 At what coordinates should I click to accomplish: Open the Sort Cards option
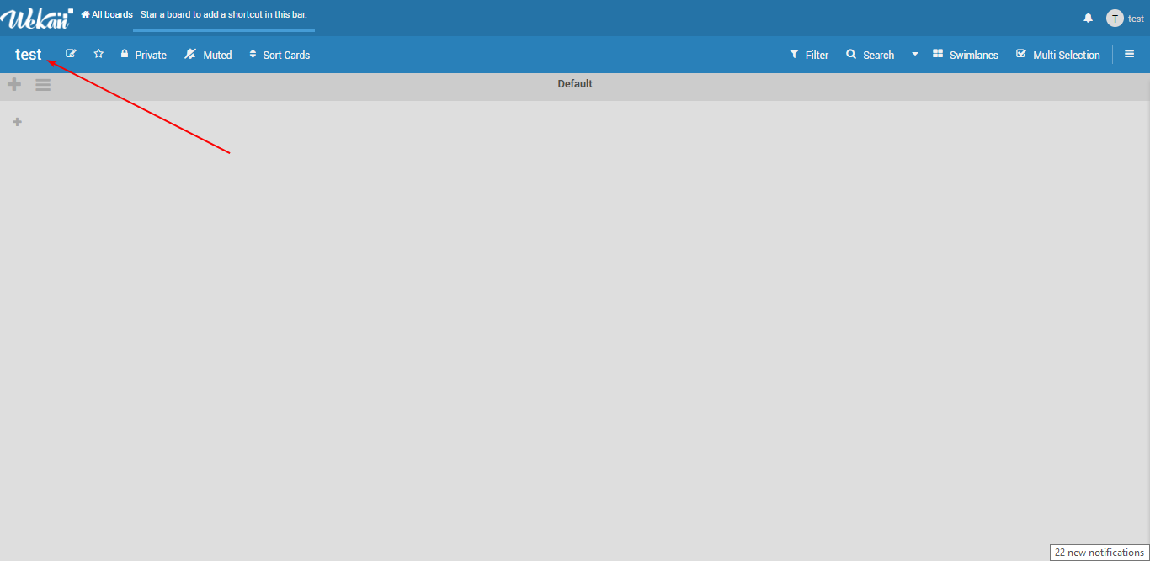coord(280,55)
